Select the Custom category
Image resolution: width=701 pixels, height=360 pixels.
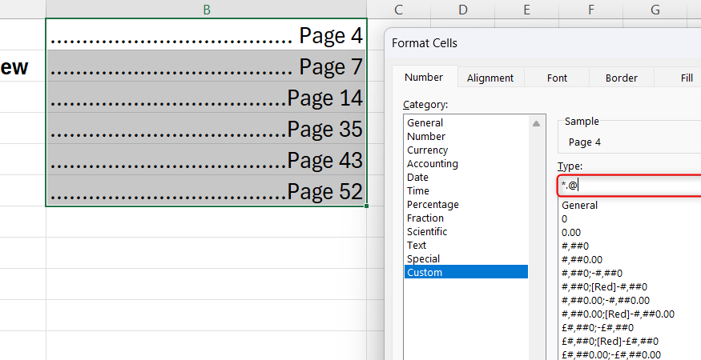(x=465, y=272)
